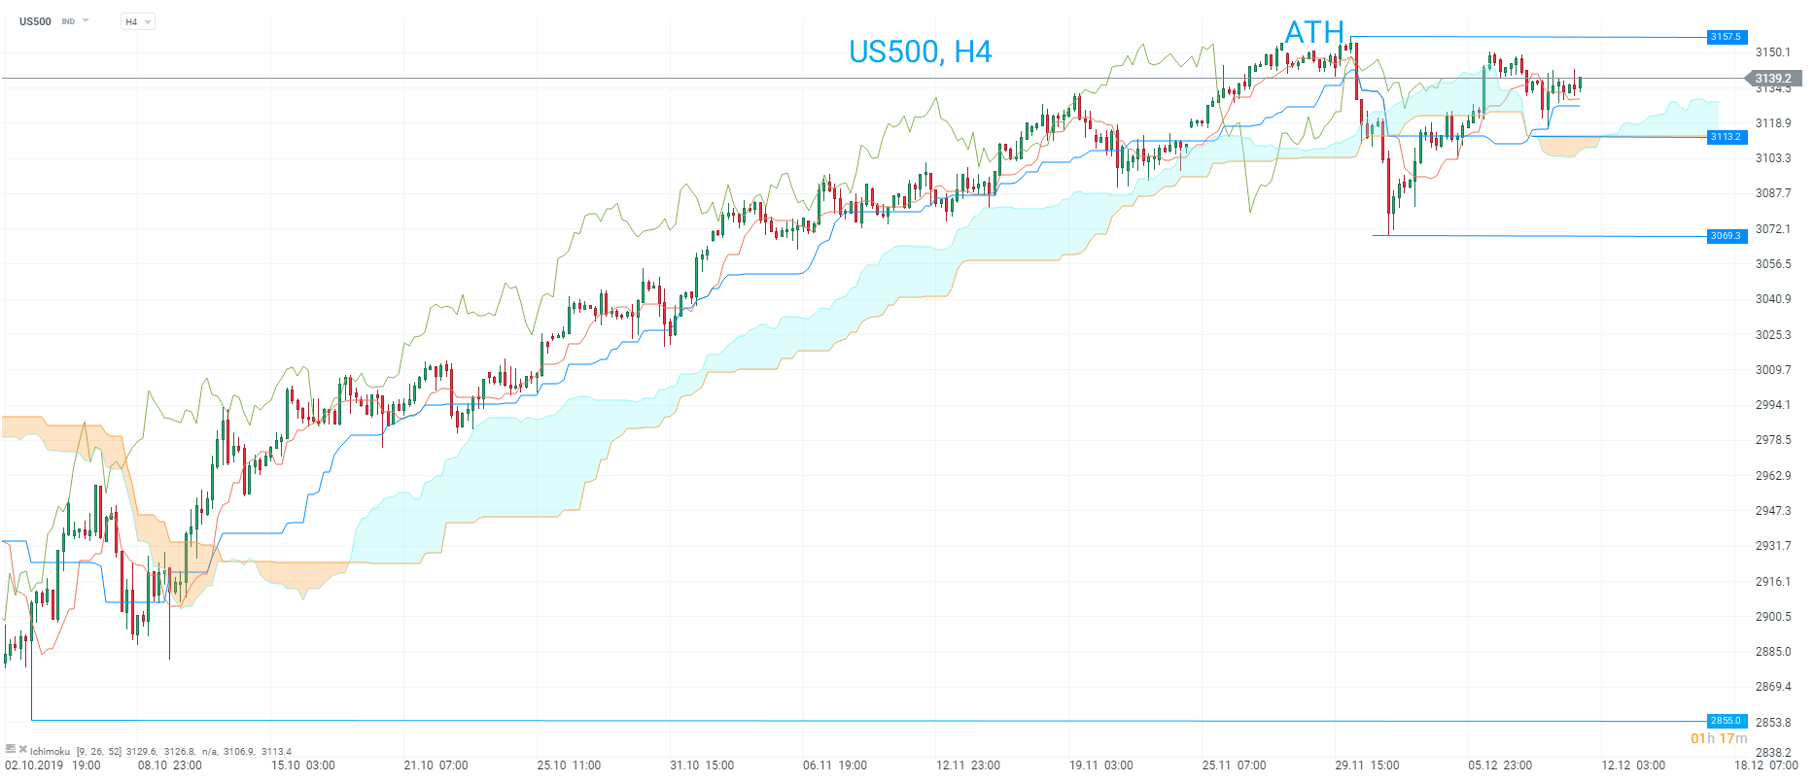This screenshot has height=782, width=1814.
Task: Click the Ichimoku indicator label
Action: click(50, 751)
